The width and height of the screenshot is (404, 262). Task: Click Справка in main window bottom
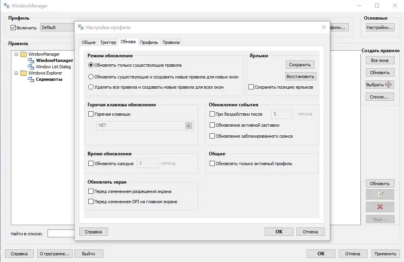pos(19,253)
